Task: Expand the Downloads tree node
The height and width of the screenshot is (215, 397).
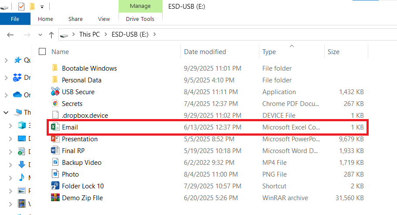Action: tap(10, 165)
